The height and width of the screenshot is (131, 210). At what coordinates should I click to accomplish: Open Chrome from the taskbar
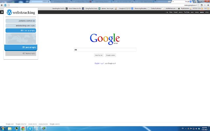click(23, 129)
